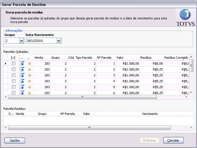Click the Parcelas Quitadas horizontal scrollbar thumb
Screen dimensions: 197x148
coord(82,97)
